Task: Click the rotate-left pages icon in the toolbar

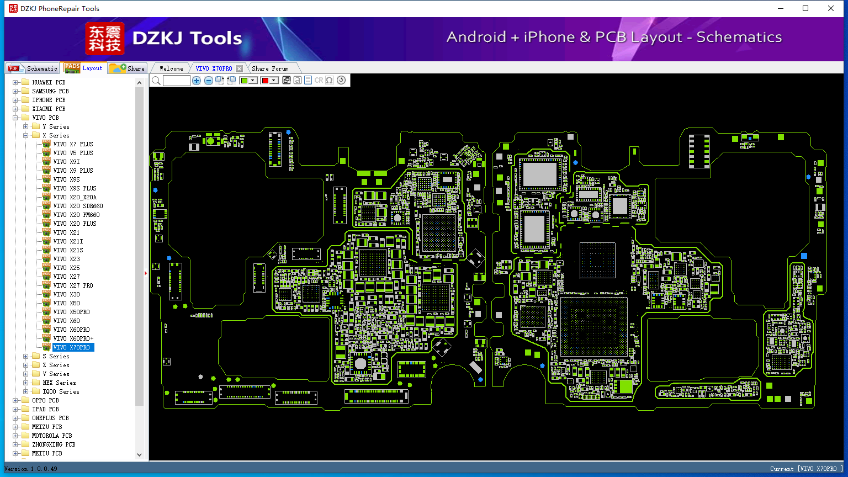Action: [x=231, y=81]
